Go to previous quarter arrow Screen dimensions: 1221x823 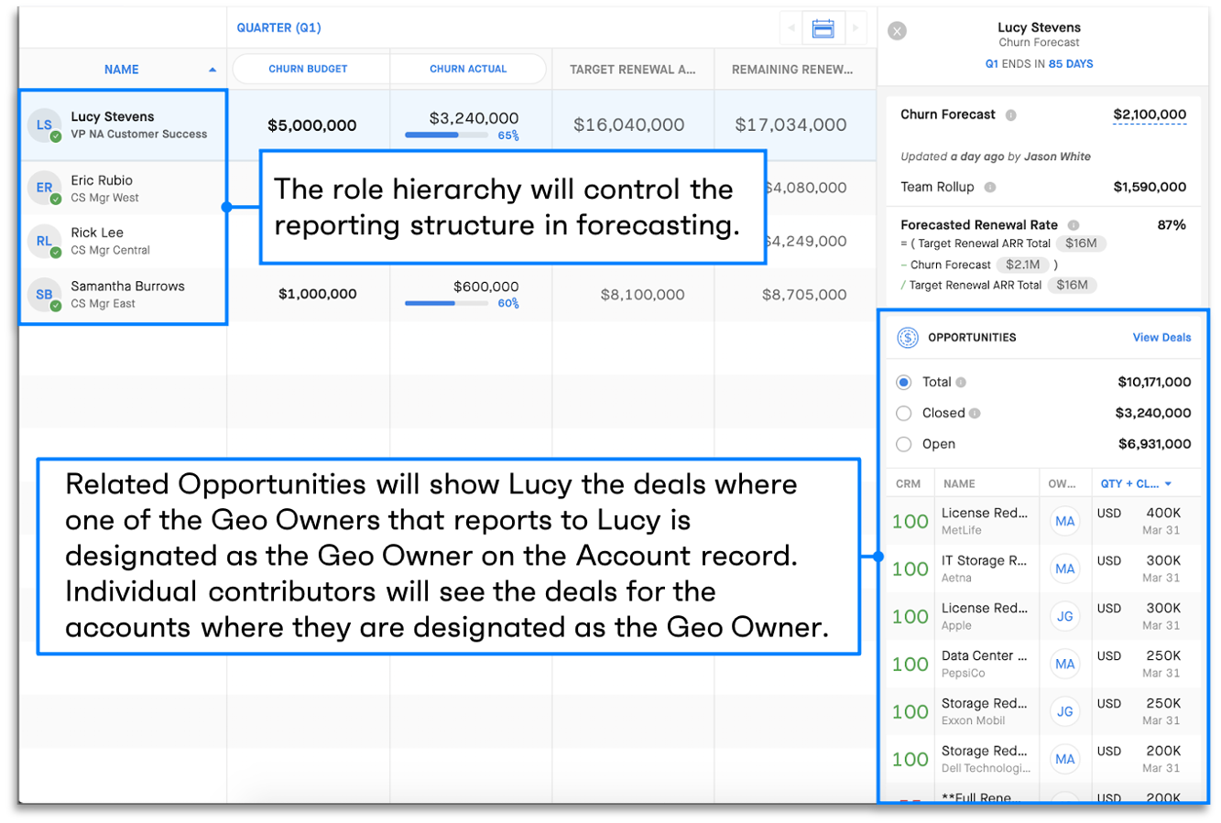(x=790, y=28)
